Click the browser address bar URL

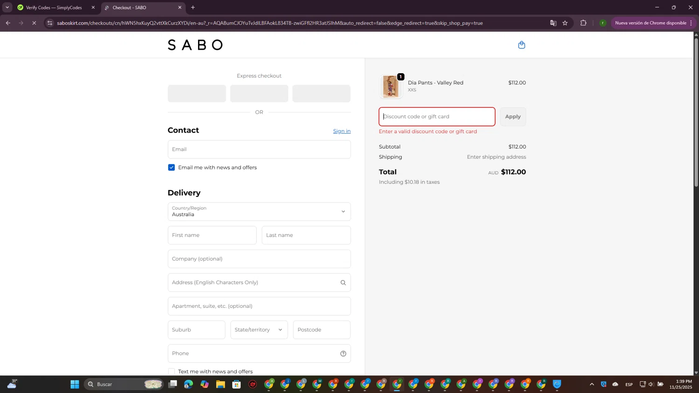coord(270,23)
